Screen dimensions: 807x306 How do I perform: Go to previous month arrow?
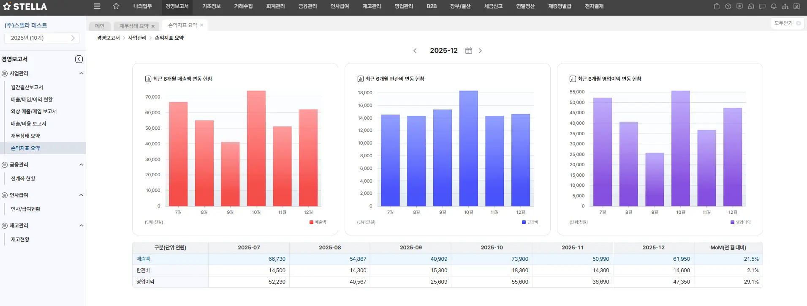[415, 51]
